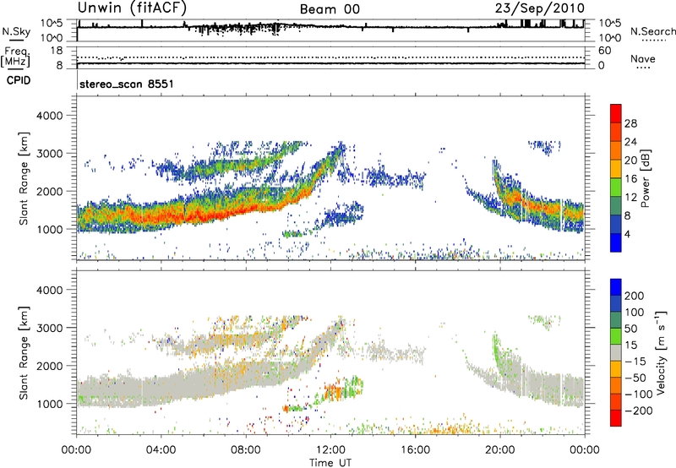Image resolution: width=676 pixels, height=468 pixels.
Task: Click the blue bottom of power colorbar
Action: (616, 242)
